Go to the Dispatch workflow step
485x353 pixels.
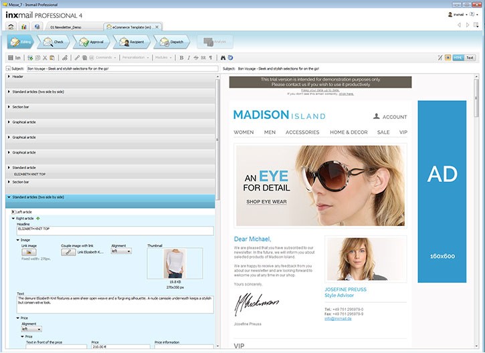(172, 41)
